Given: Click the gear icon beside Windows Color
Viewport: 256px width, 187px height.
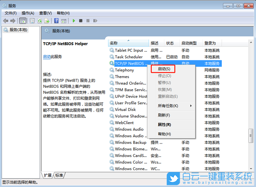Looking at the screenshot, I should click(x=112, y=162).
